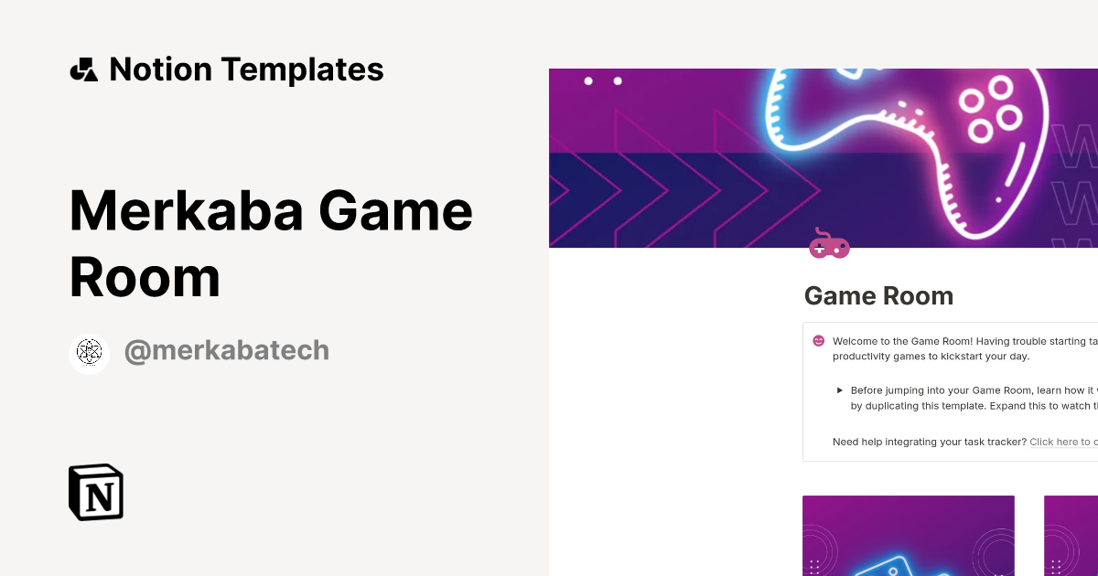Click the "Need help integrating your task tracker?" text

tap(929, 442)
